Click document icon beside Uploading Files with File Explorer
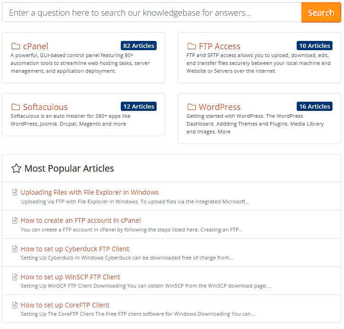This screenshot has width=344, height=329. click(15, 192)
